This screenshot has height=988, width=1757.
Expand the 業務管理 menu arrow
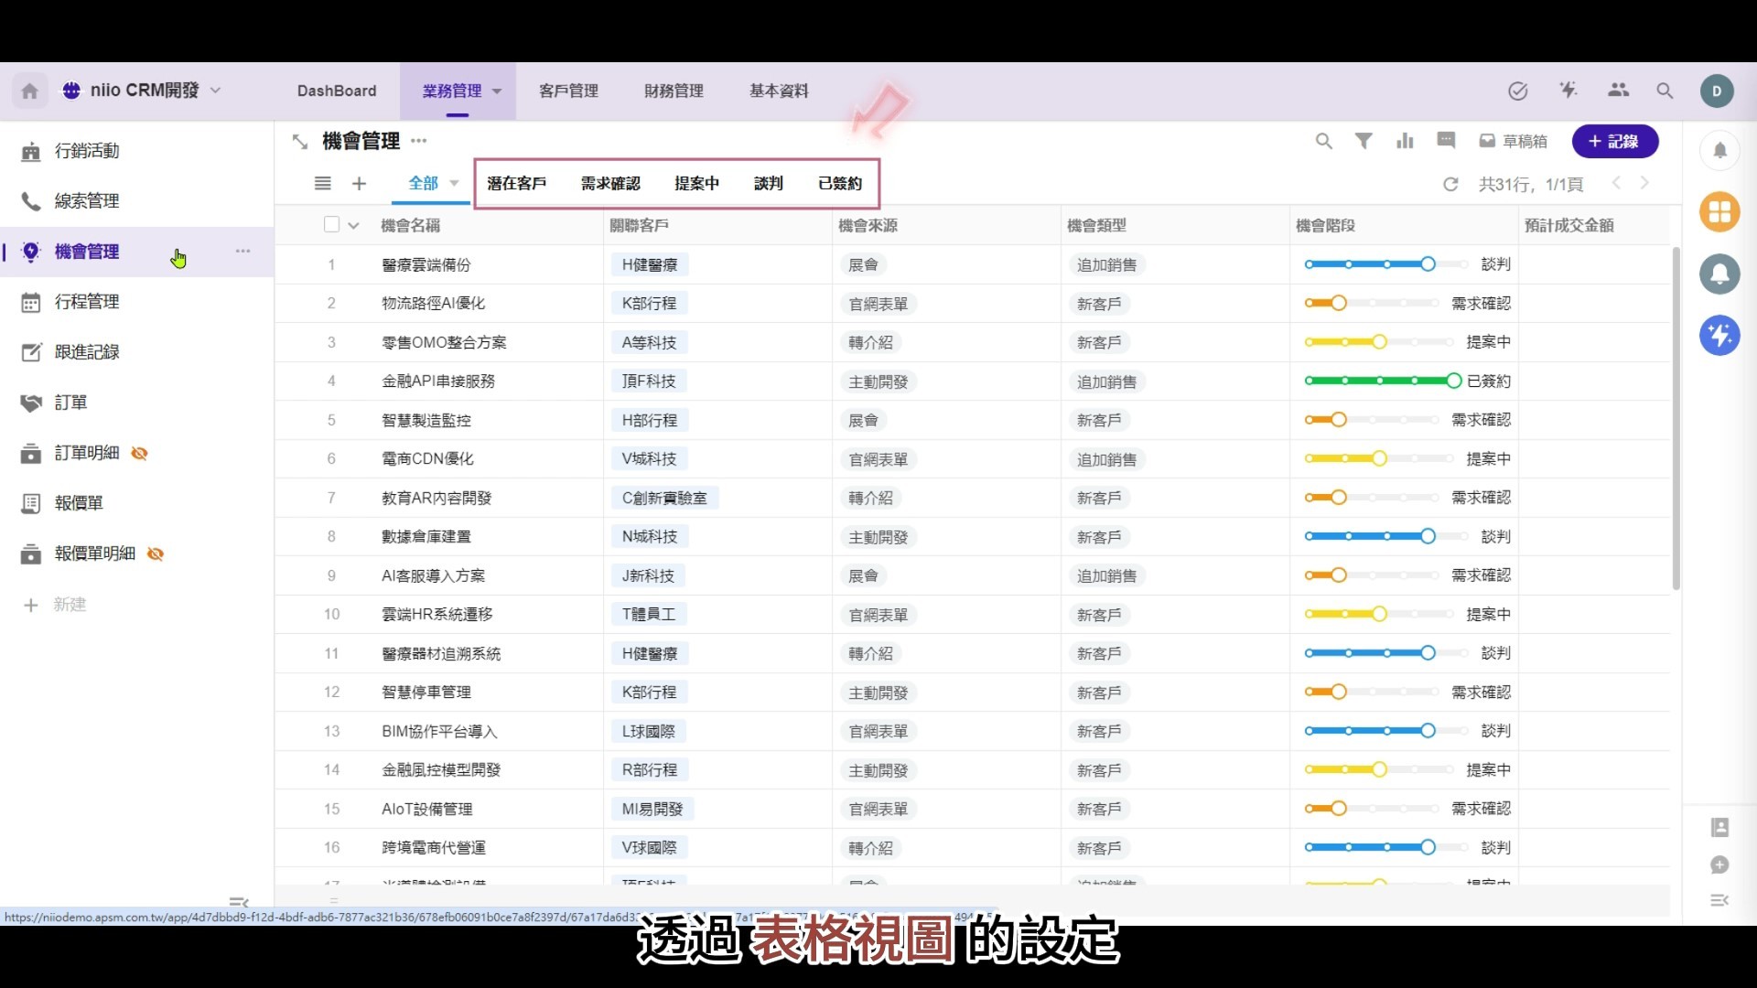click(497, 91)
